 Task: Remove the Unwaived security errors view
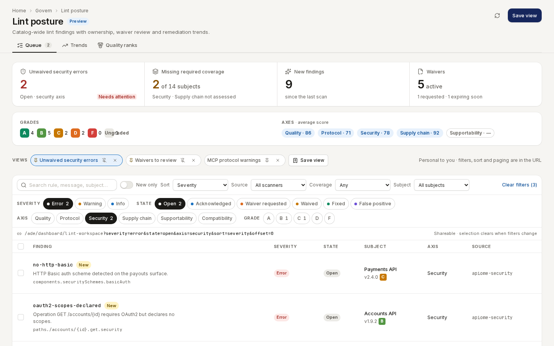pos(115,160)
